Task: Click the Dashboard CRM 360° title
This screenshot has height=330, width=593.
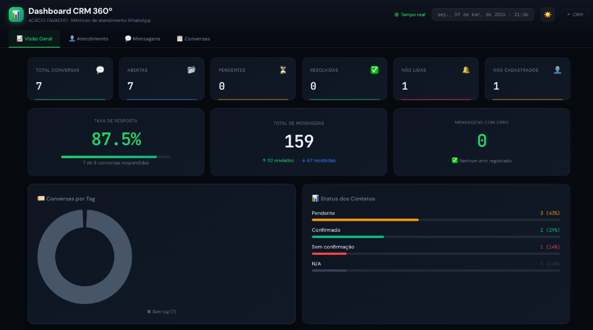Action: click(70, 11)
